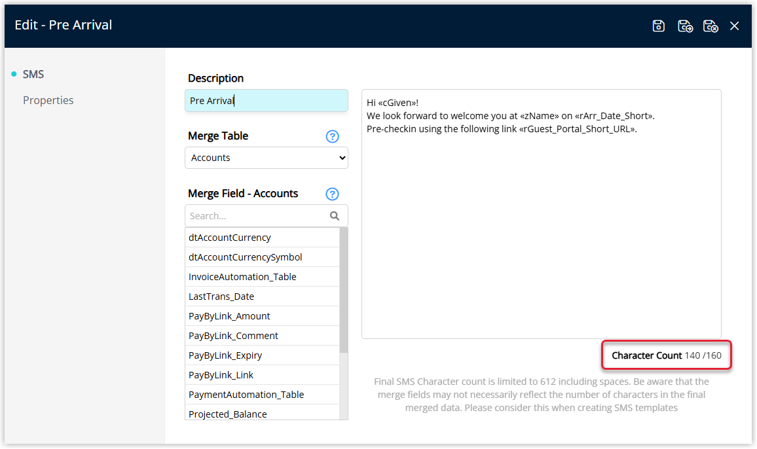
Task: Click the Character Count 140/160 label
Action: click(x=666, y=356)
